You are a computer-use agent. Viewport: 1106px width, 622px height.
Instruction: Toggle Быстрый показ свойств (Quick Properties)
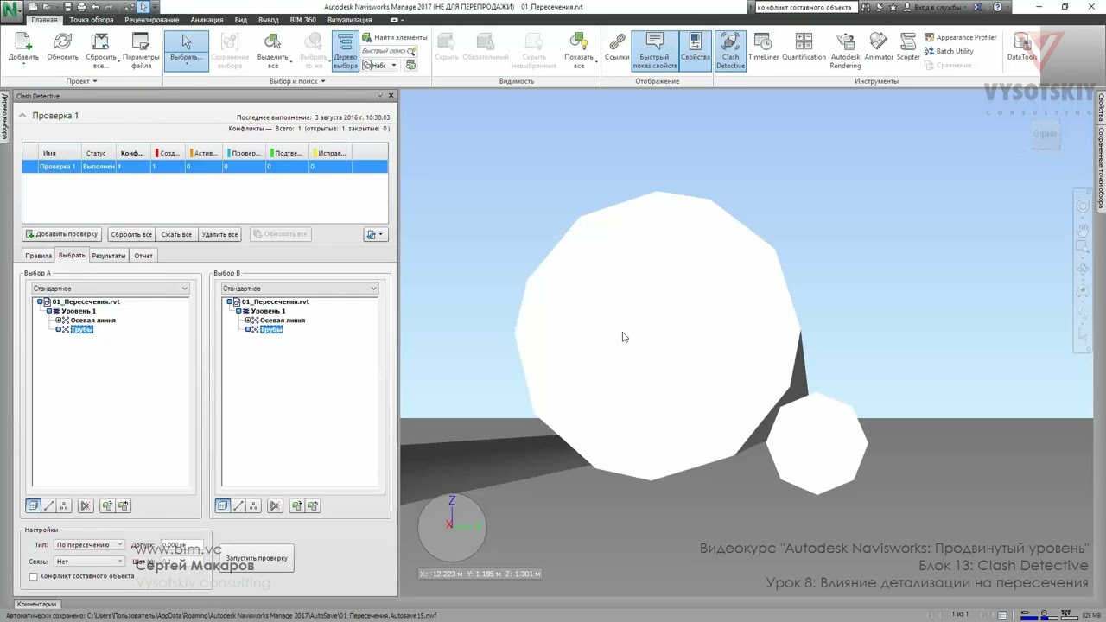pos(654,51)
